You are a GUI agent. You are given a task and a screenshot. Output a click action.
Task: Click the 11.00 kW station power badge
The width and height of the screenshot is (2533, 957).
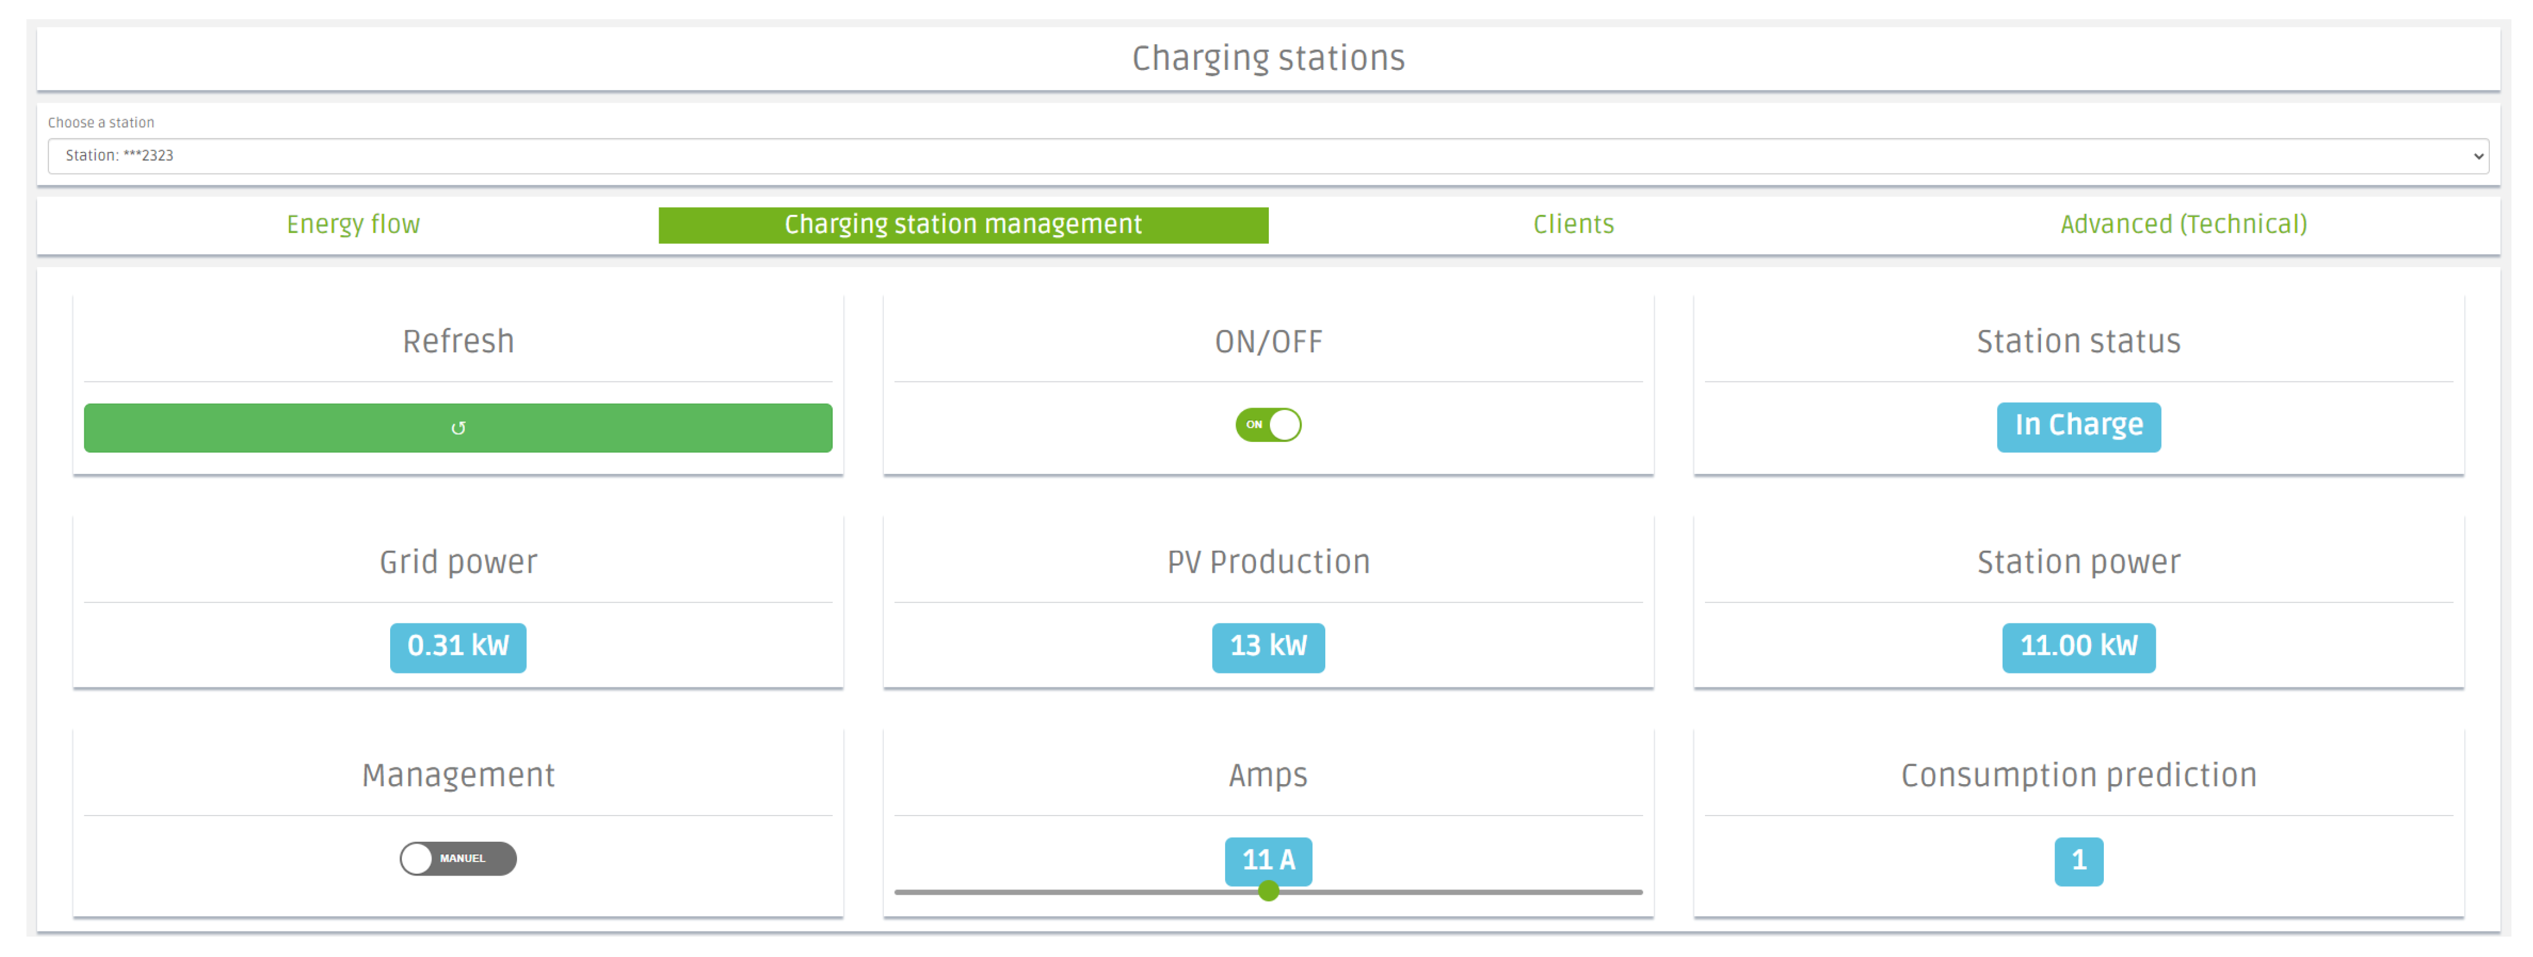2078,647
